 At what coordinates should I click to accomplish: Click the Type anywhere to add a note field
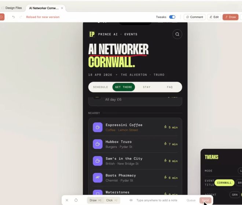157,200
